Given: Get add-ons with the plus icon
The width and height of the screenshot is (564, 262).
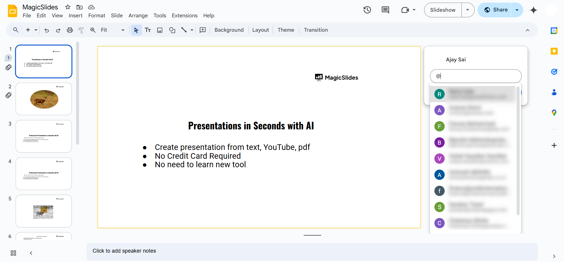Looking at the screenshot, I should 554,146.
